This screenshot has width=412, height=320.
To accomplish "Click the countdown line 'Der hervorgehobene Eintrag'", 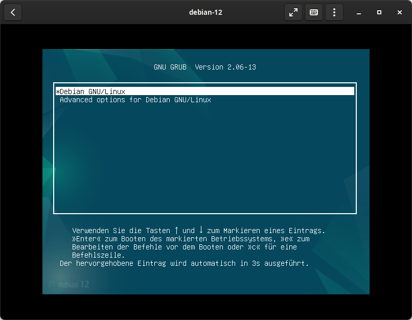I will (x=184, y=263).
